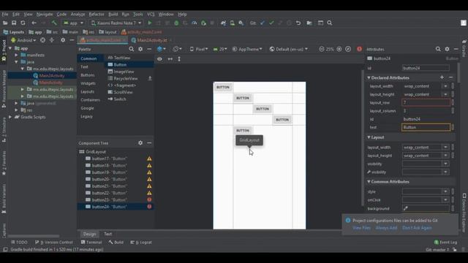Click the Attributes panel search icon
The image size is (468, 263).
[x=438, y=49]
